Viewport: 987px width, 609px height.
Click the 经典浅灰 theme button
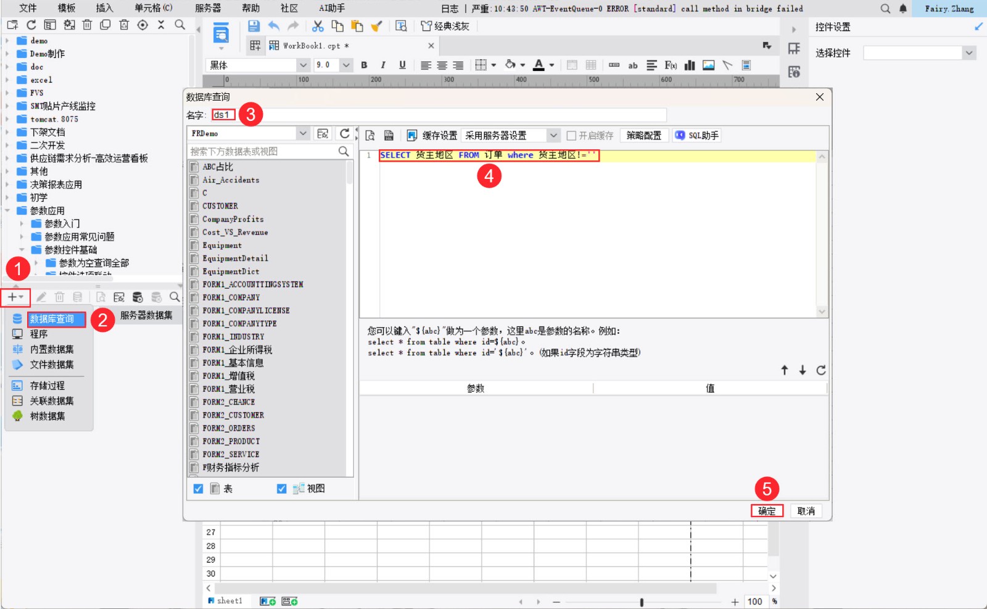445,26
